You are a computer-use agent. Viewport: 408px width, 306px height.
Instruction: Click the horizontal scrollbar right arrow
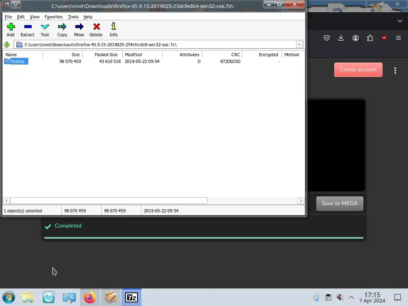click(x=301, y=201)
